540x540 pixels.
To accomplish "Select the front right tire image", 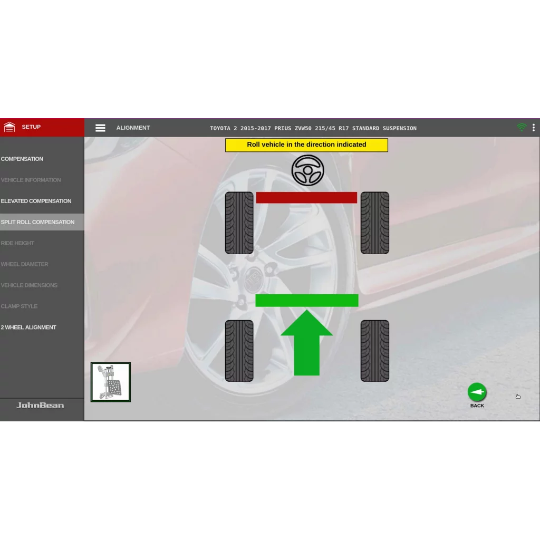I will tap(375, 223).
